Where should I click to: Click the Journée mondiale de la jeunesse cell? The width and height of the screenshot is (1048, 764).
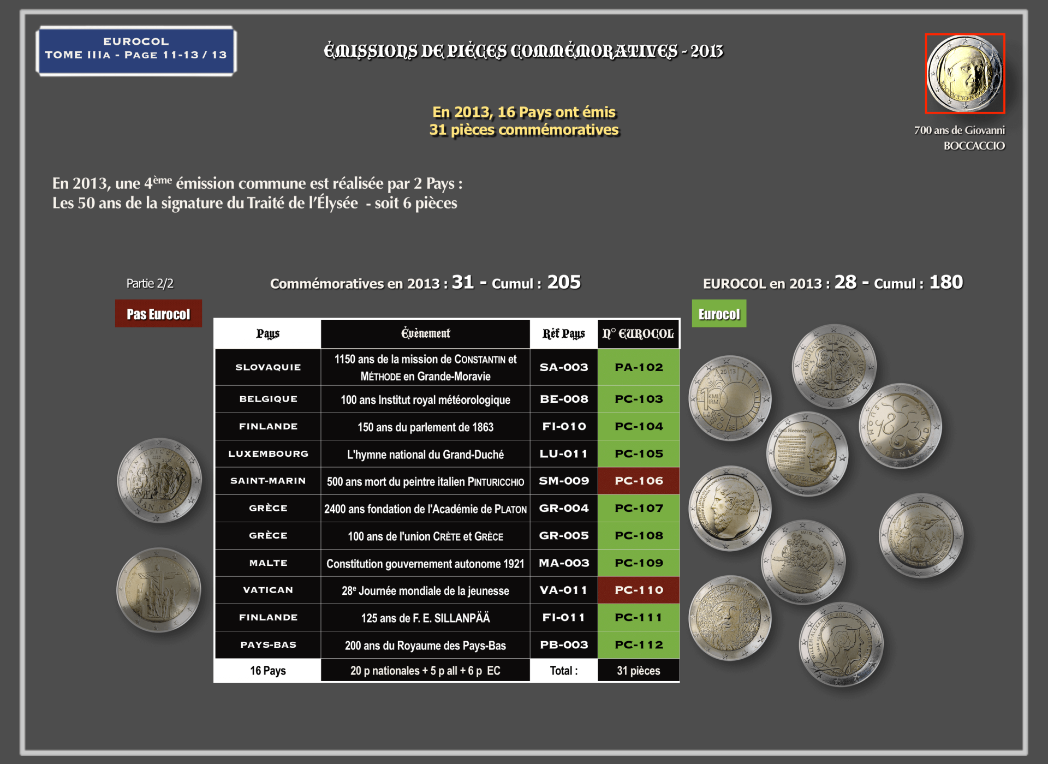point(425,590)
